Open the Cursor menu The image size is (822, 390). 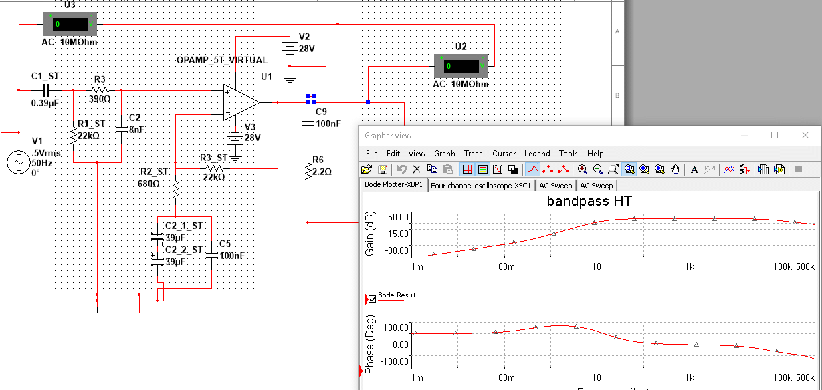pyautogui.click(x=505, y=154)
